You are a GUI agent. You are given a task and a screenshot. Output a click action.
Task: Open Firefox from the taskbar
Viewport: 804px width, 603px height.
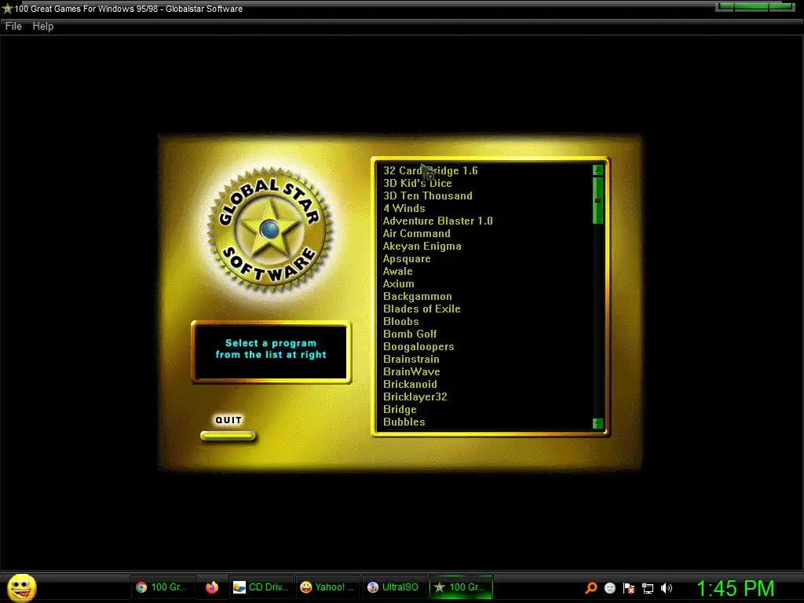click(212, 587)
